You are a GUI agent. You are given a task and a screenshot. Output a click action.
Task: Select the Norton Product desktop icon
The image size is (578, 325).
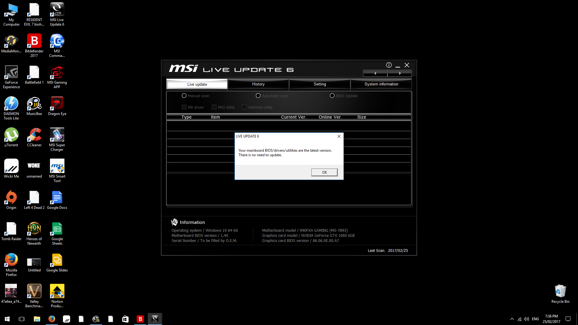click(57, 296)
